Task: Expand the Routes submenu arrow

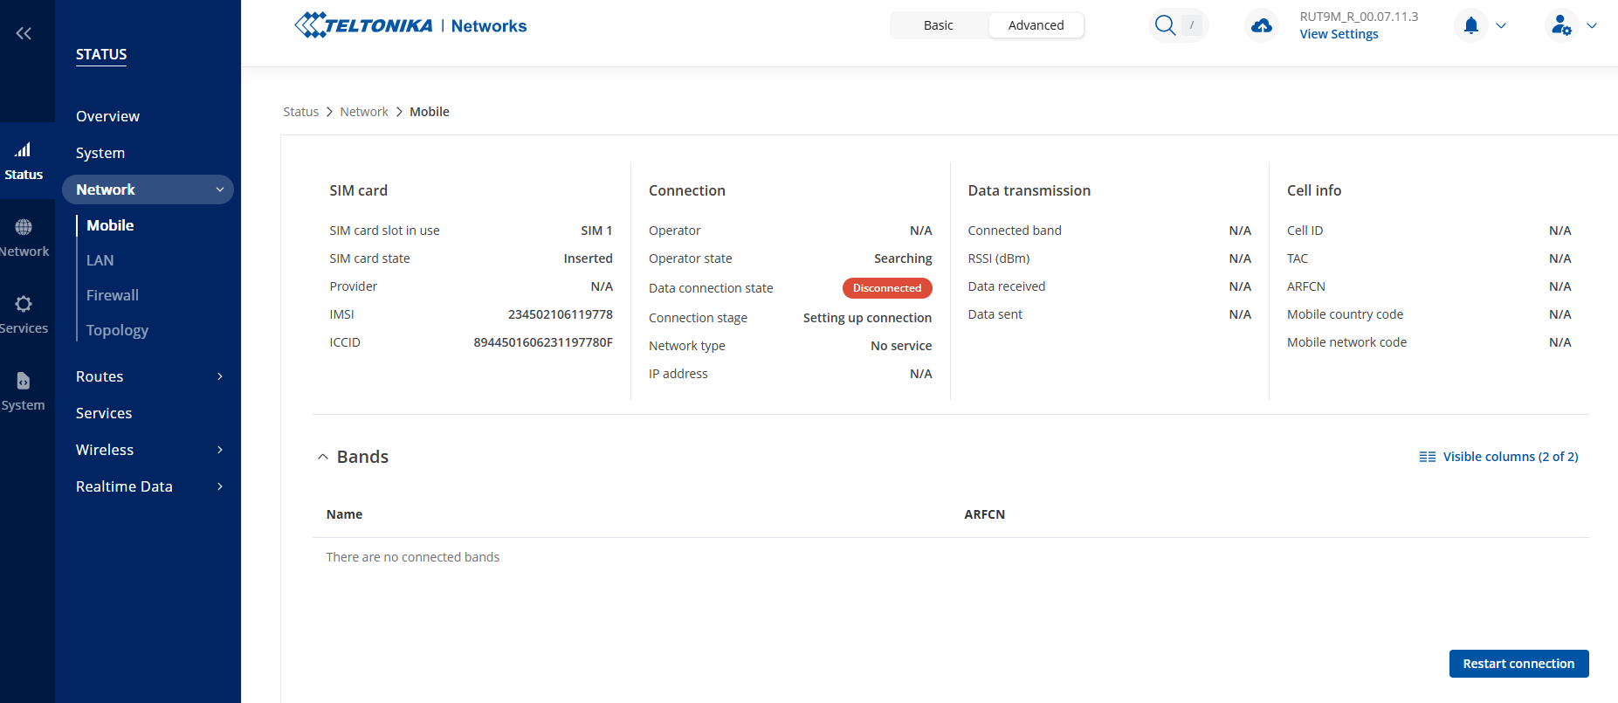Action: 220,376
